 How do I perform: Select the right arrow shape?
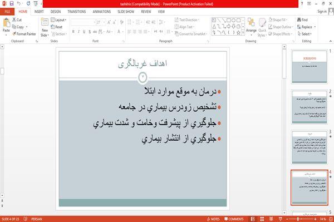(x=228, y=27)
